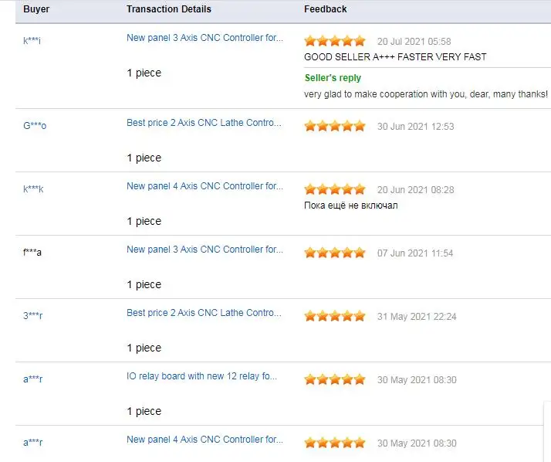The width and height of the screenshot is (551, 462).
Task: Open k***i's New panel 3 Axis CNC Controller link
Action: 205,38
